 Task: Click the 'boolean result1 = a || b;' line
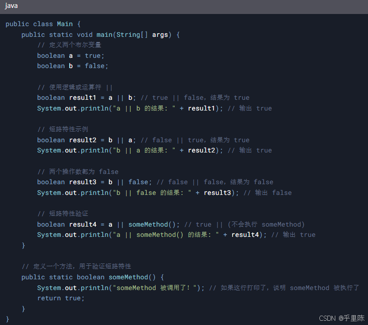[143, 97]
